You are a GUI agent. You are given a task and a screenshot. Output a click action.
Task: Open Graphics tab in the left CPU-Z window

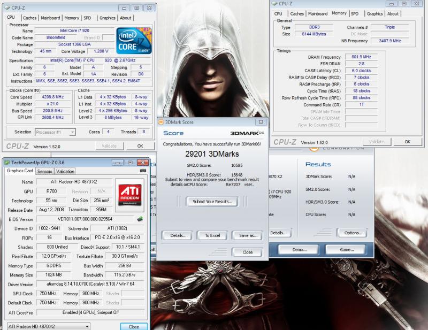108,18
